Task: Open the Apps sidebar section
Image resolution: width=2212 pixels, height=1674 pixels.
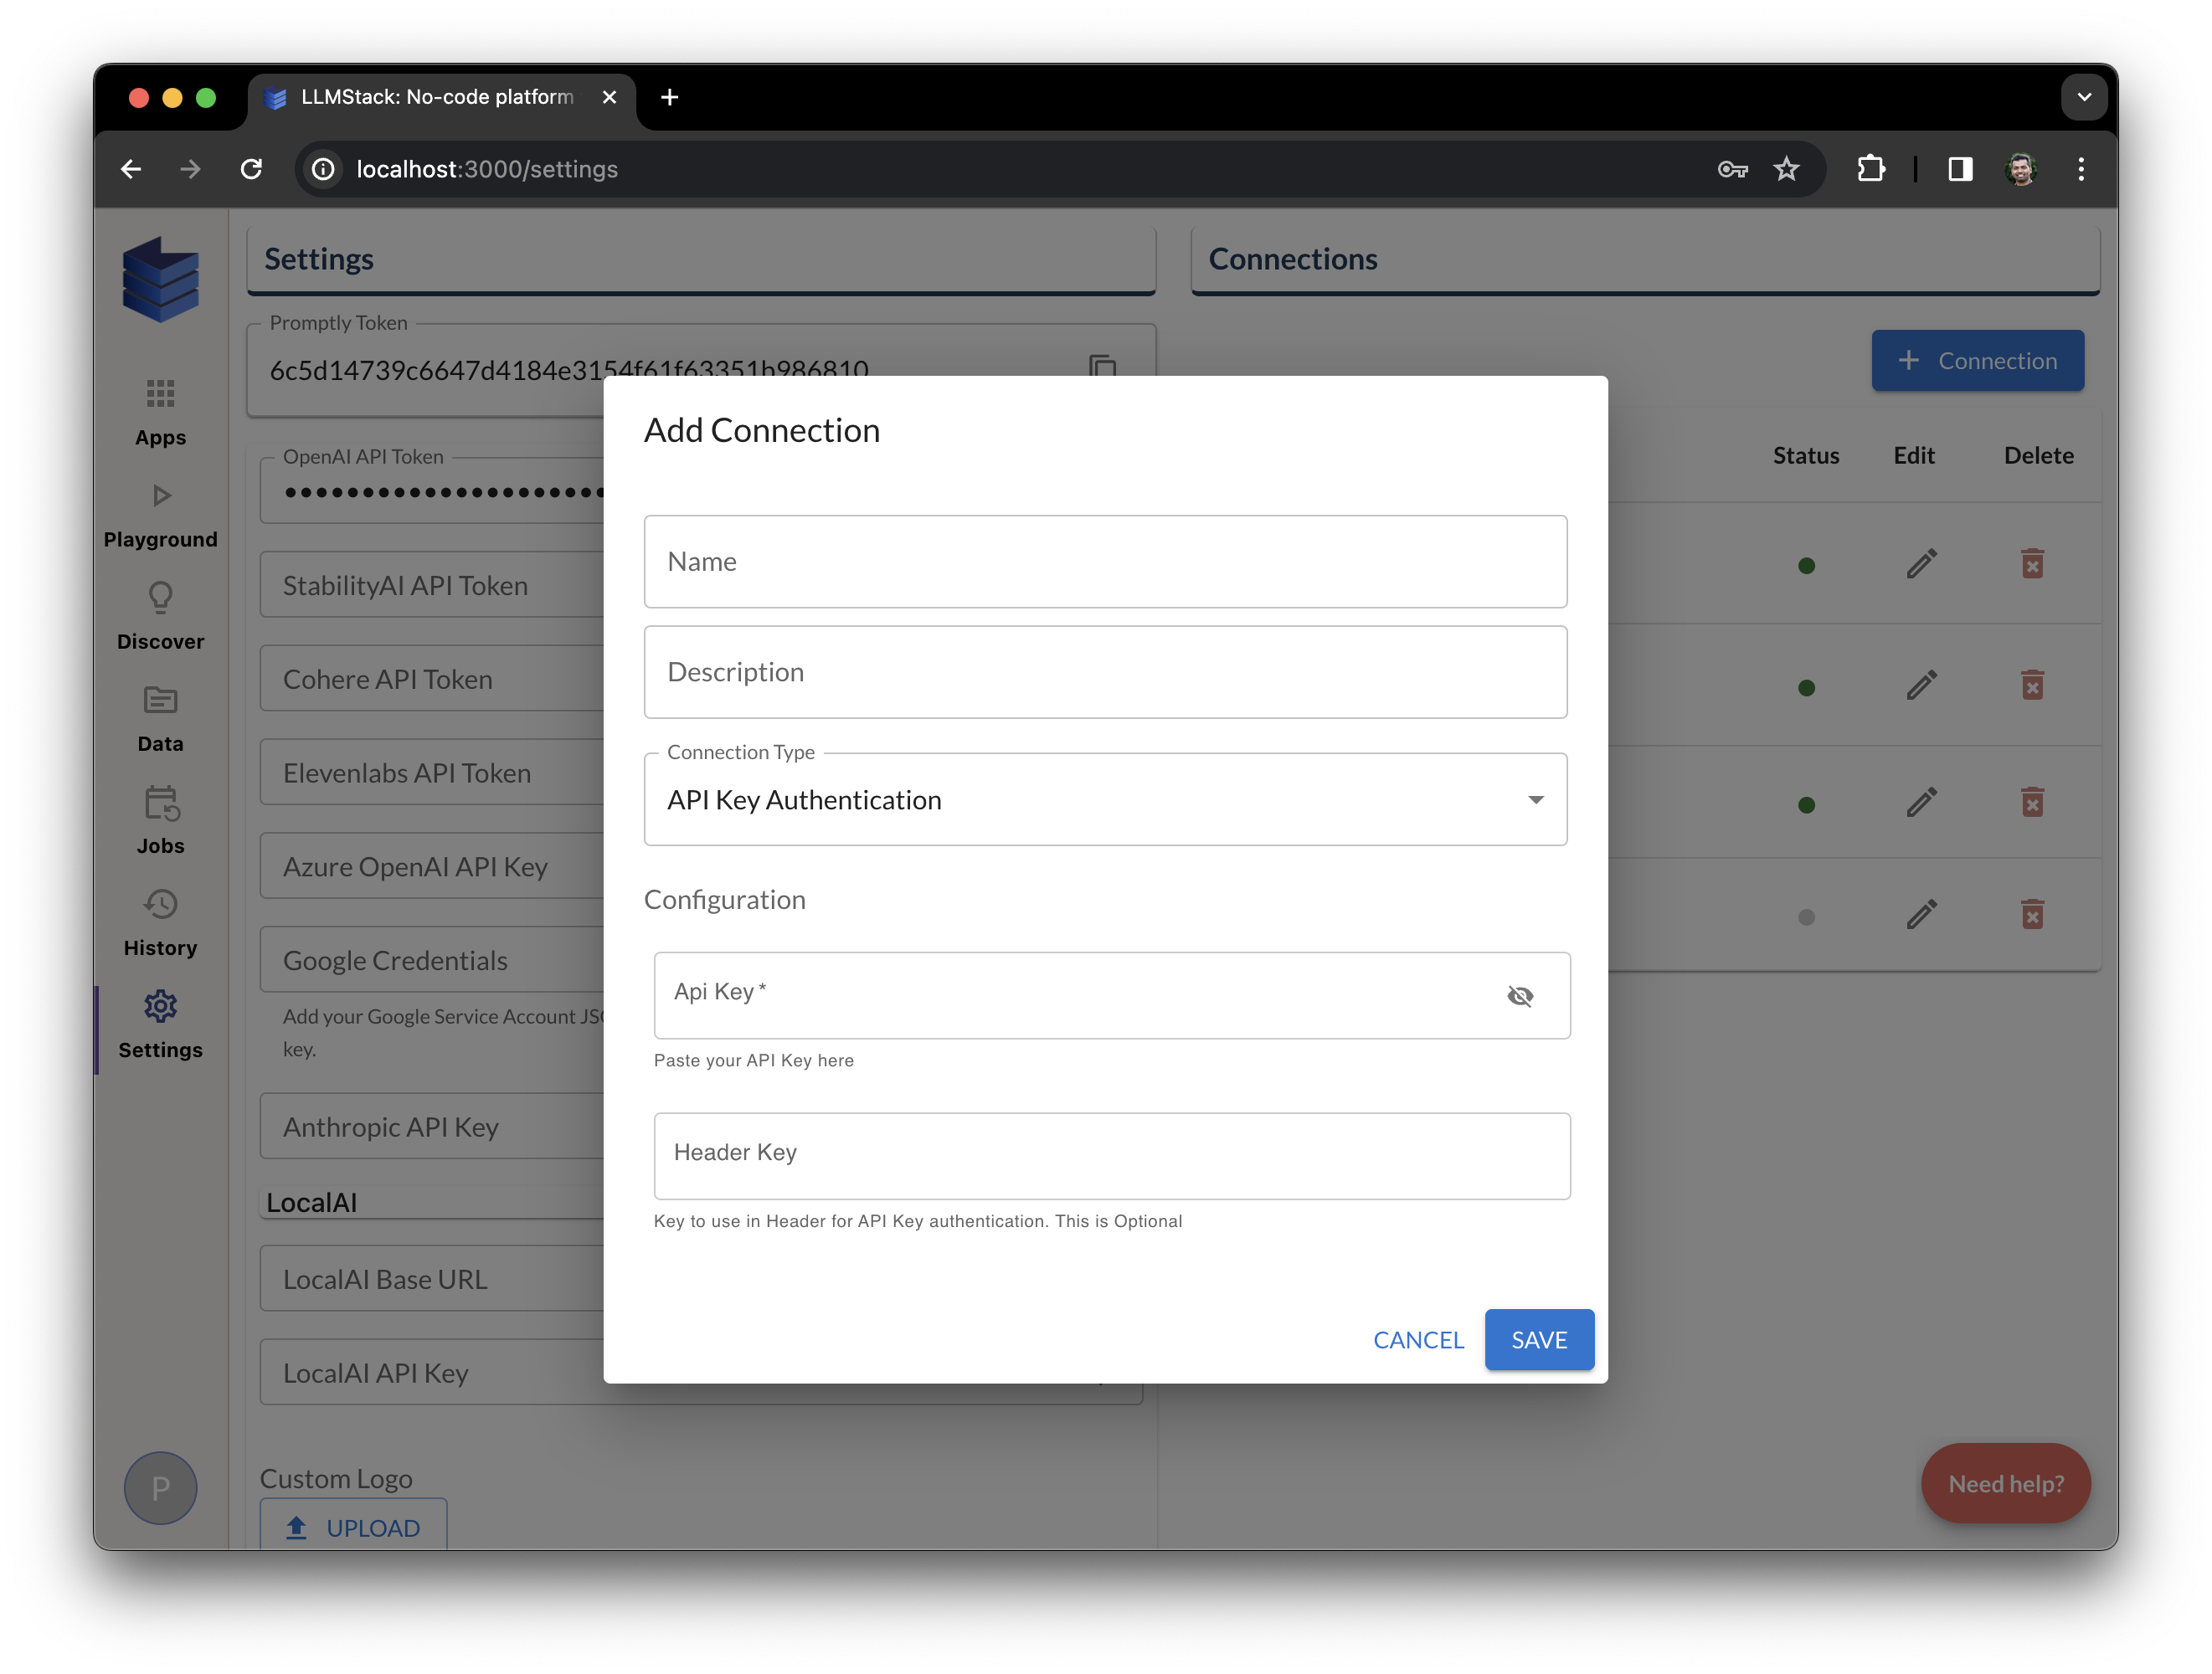Action: click(160, 394)
